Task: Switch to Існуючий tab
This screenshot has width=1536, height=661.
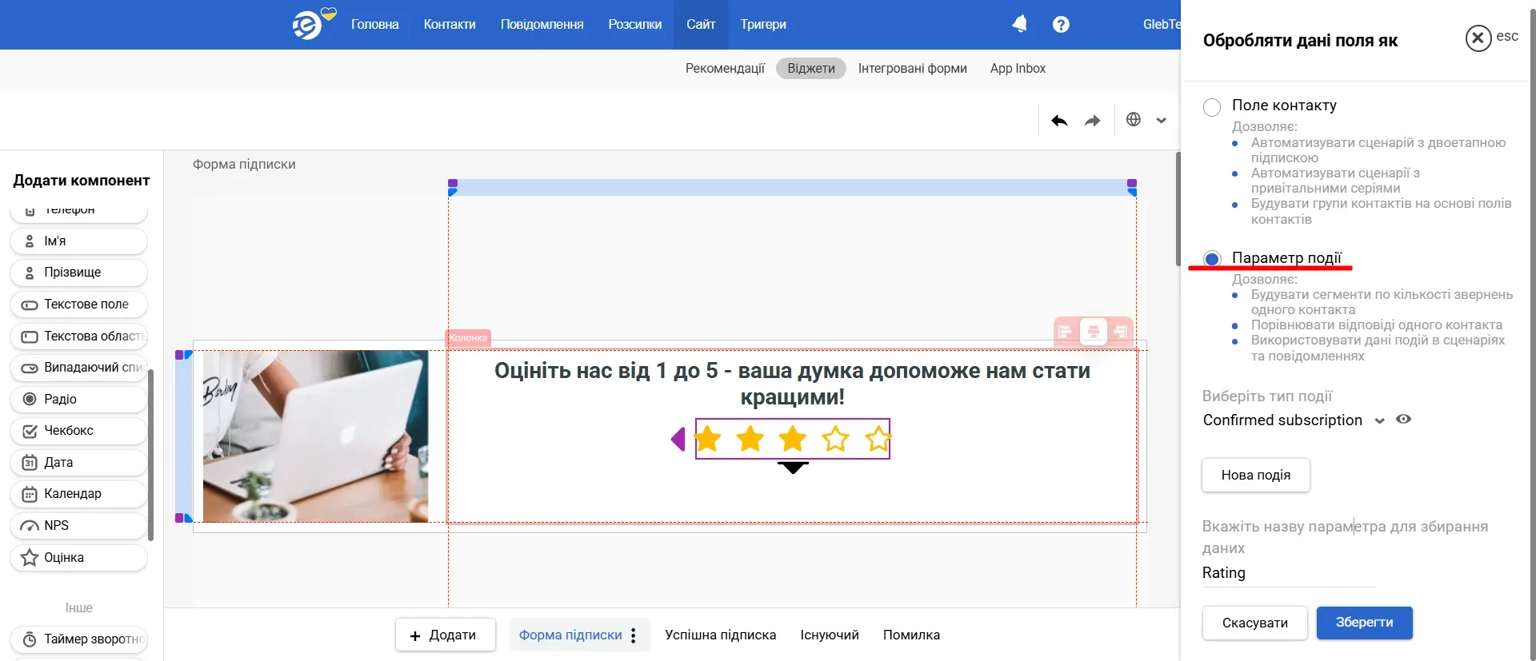Action: coord(829,635)
